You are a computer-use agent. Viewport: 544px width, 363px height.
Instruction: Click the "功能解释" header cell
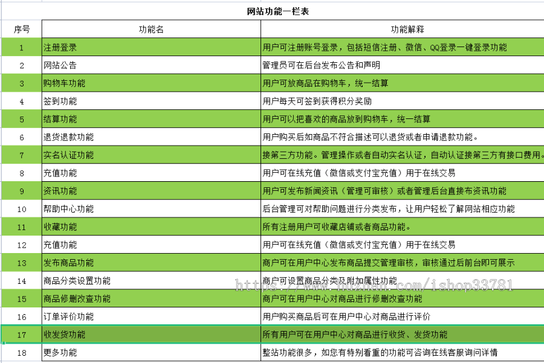coord(403,29)
